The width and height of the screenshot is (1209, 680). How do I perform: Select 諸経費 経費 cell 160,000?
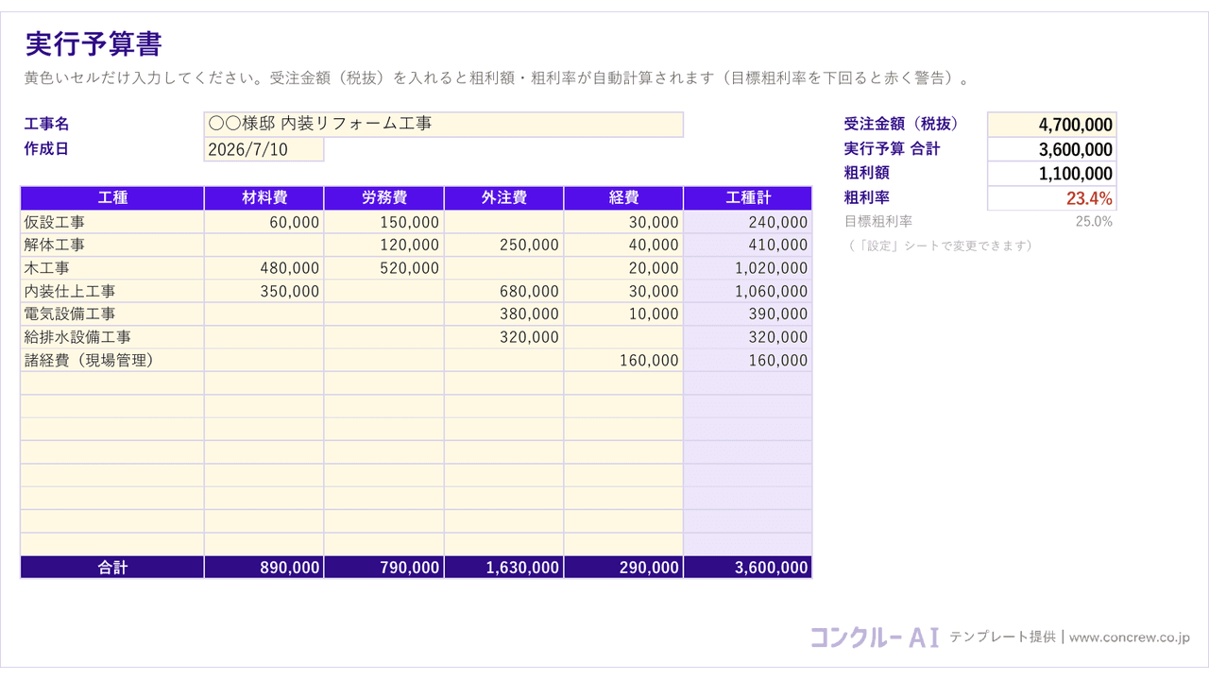pos(624,360)
